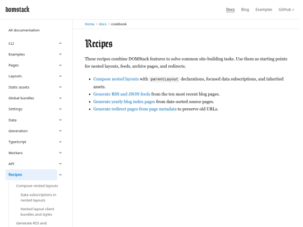Expand the Global bundles section chevron
The width and height of the screenshot is (303, 227).
point(60,98)
